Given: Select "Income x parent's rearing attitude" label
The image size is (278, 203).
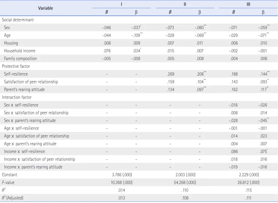Looking at the screenshot, I should point(33,167).
